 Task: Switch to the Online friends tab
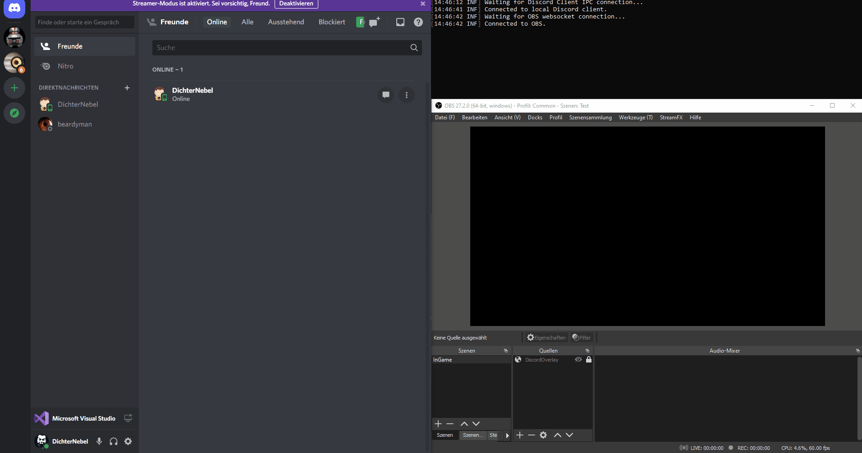coord(217,22)
